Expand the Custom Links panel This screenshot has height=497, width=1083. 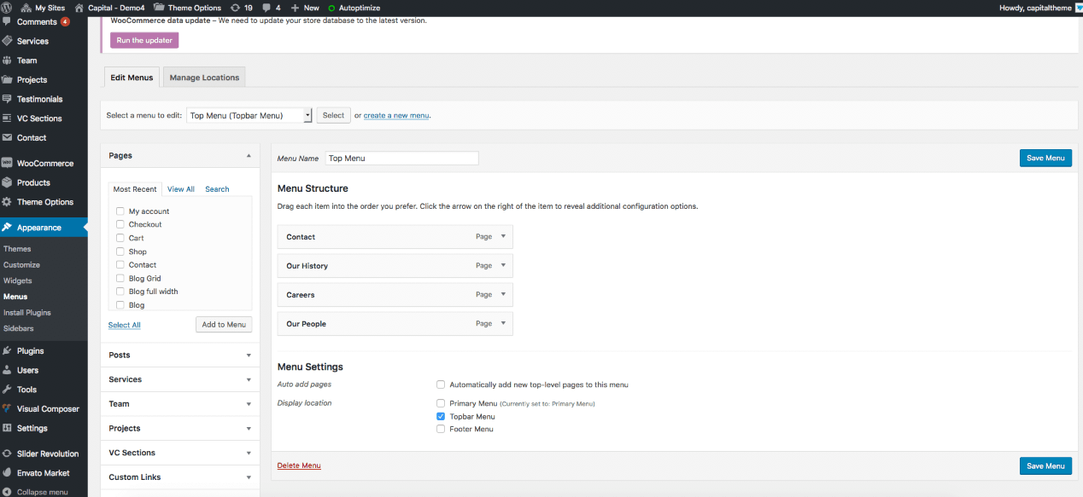tap(180, 477)
